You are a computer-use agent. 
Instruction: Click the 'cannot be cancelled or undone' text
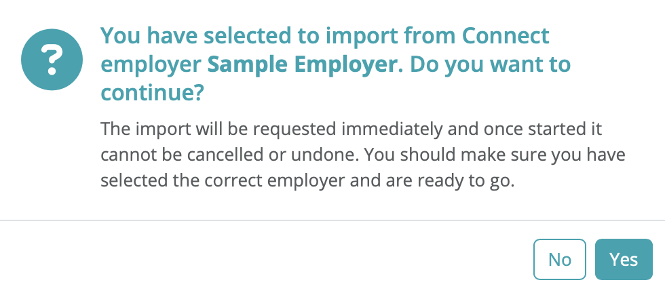197,156
